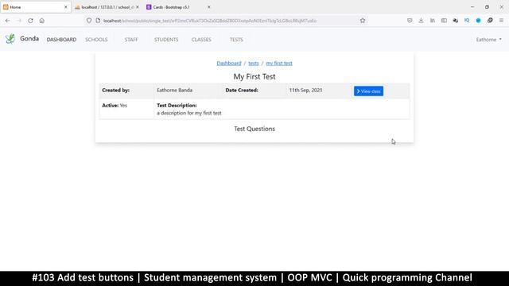The width and height of the screenshot is (509, 286).
Task: Close the Home tab
Action: 66,7
